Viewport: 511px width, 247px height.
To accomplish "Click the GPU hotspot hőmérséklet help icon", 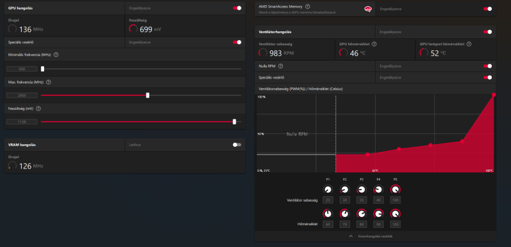I will tap(469, 44).
